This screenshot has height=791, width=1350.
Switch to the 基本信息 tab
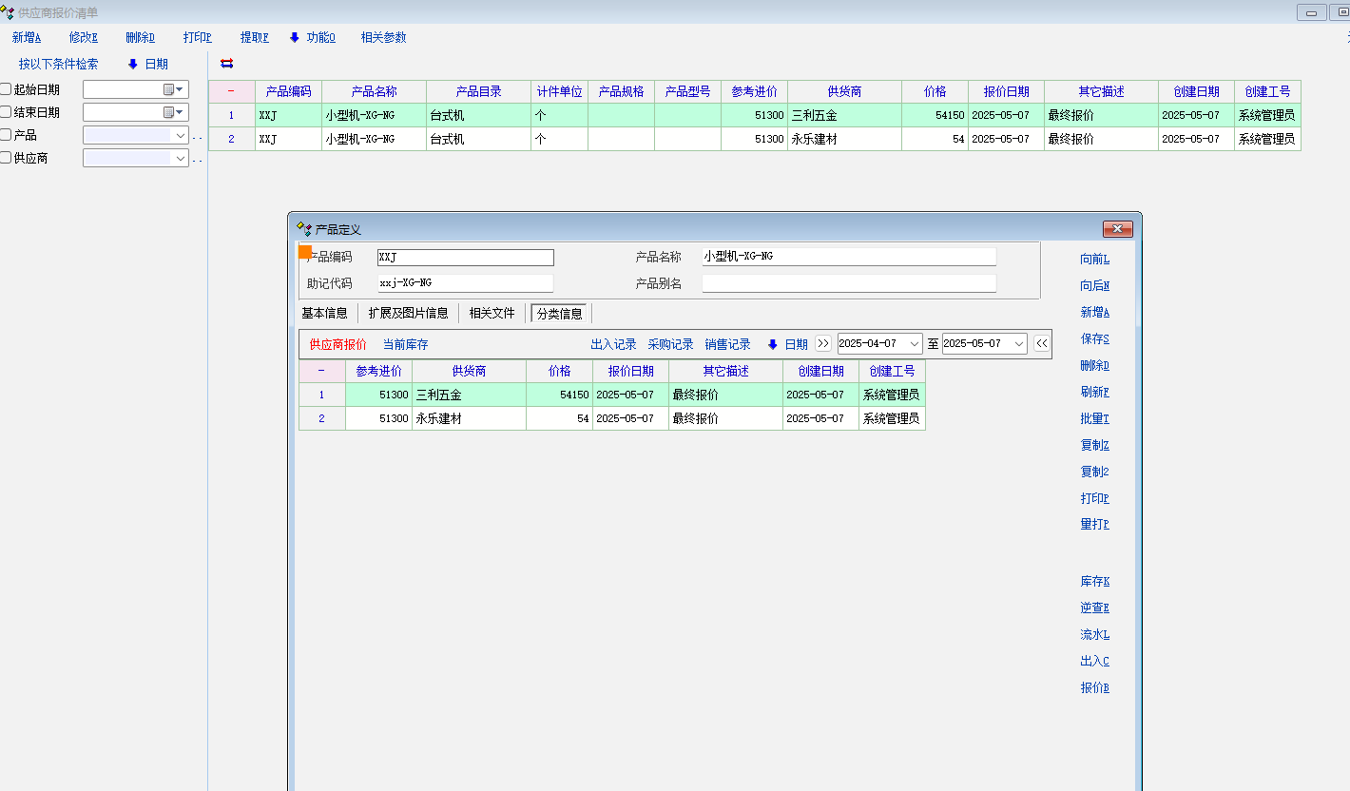324,313
